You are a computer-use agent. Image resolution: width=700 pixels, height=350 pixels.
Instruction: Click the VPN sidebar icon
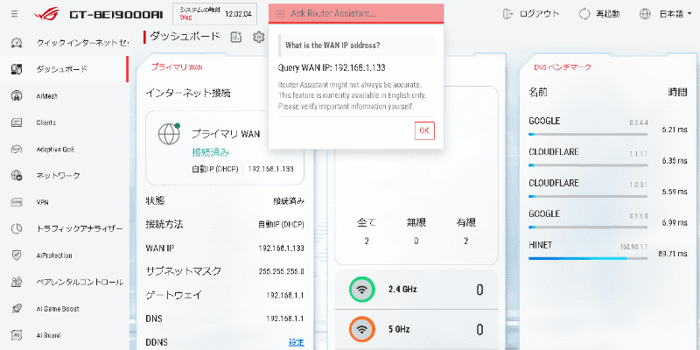click(17, 202)
